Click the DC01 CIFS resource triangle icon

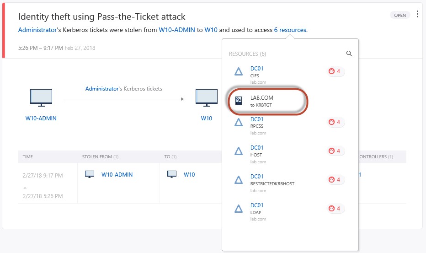coord(238,71)
